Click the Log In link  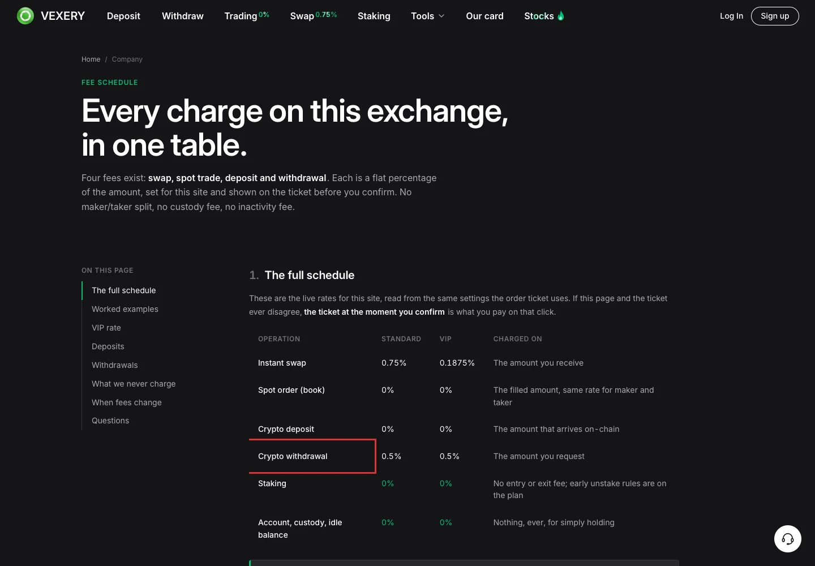(x=731, y=16)
